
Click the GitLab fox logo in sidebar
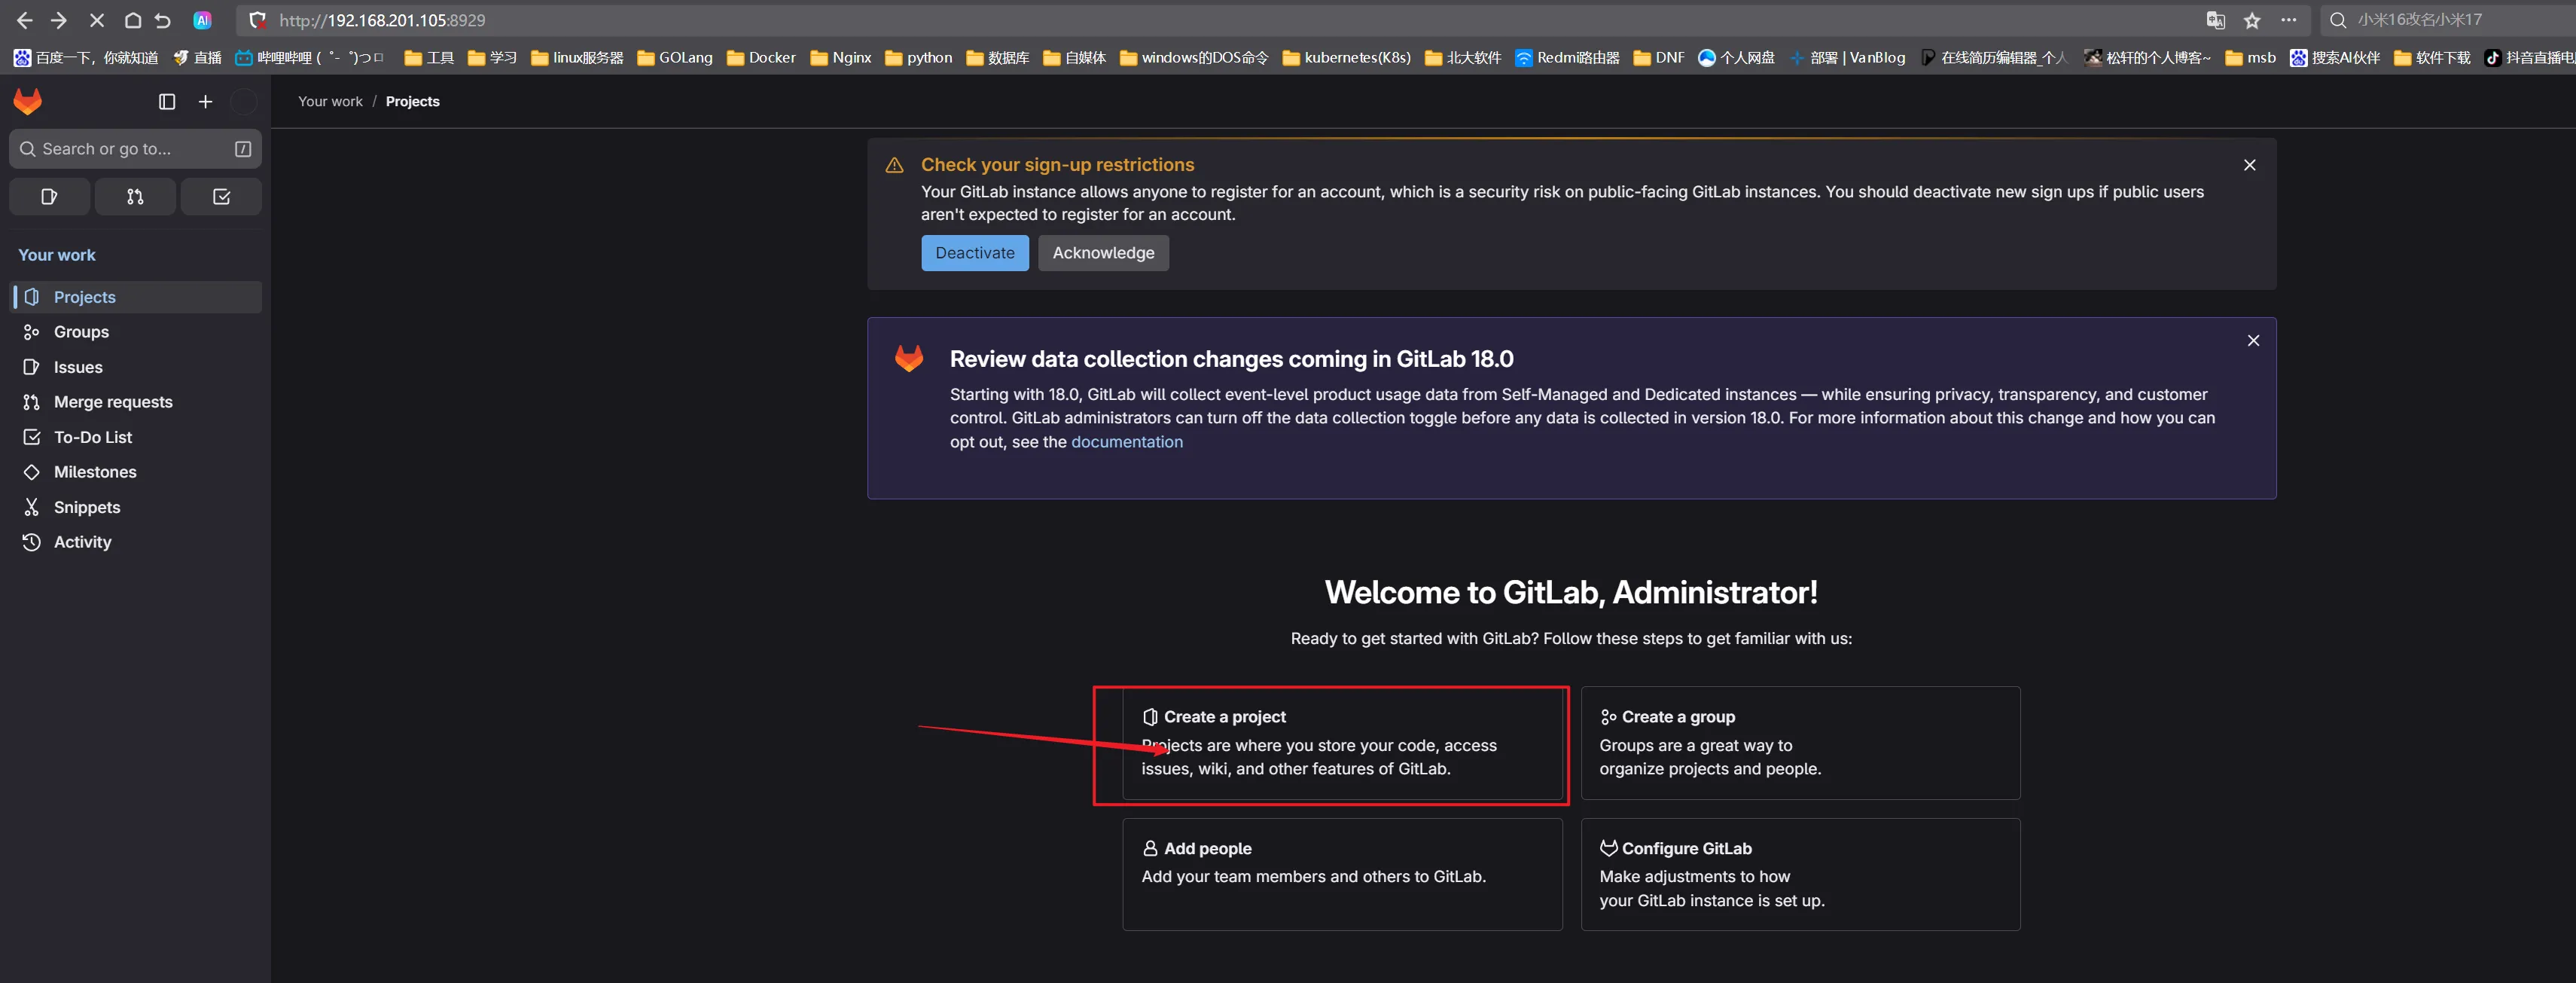(28, 101)
